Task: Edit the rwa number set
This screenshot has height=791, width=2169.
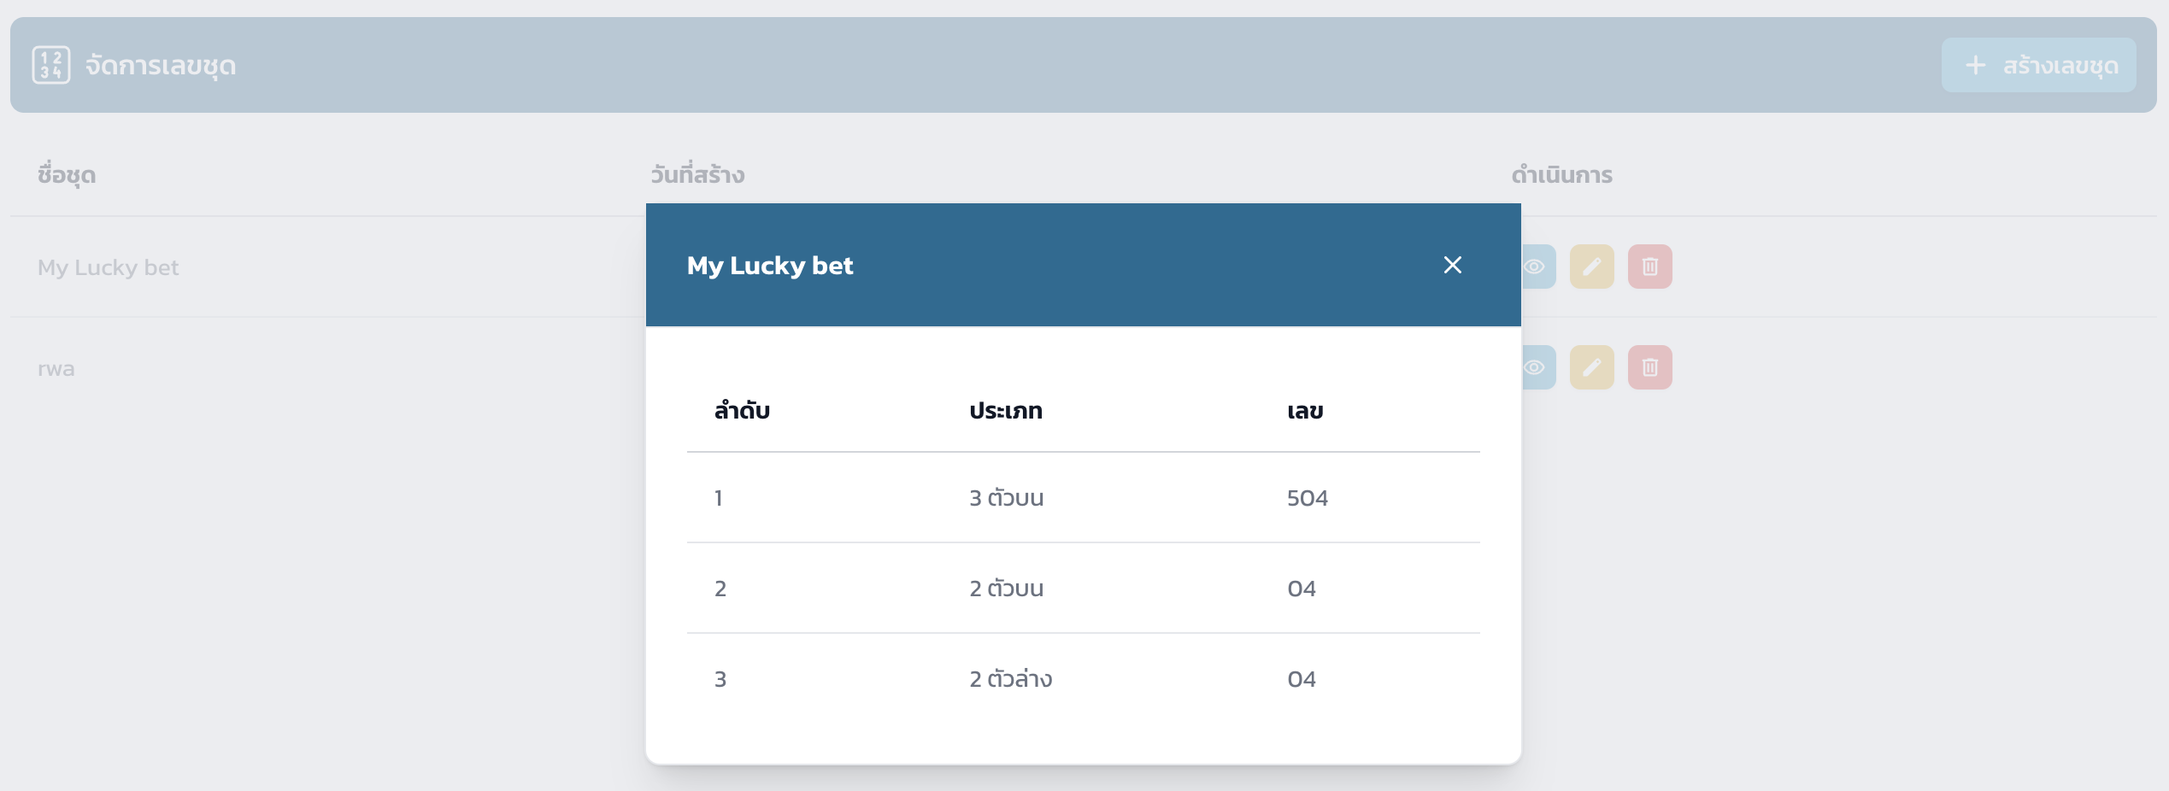Action: coord(1591,367)
